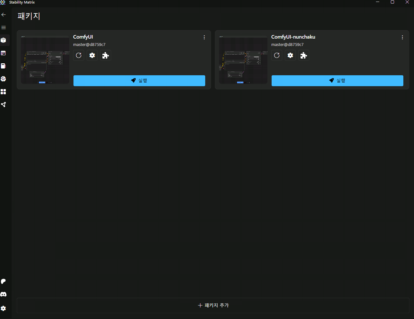414x319 pixels.
Task: Open the four-square grid icon in sidebar
Action: tap(4, 92)
